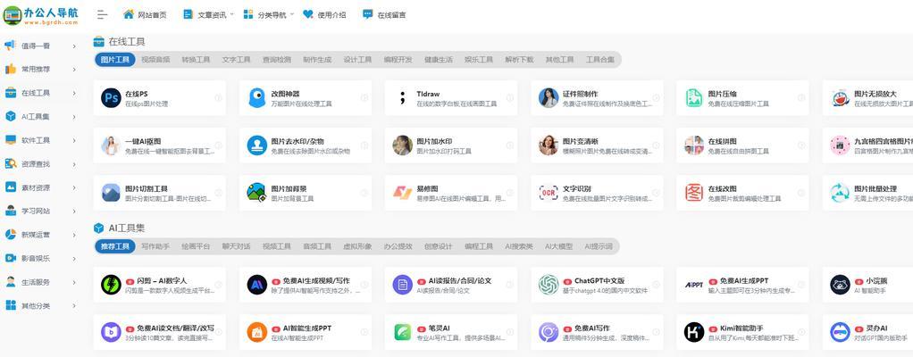Open the 图片批量处理 recycle arrows icon
Image resolution: width=913 pixels, height=357 pixels.
841,193
